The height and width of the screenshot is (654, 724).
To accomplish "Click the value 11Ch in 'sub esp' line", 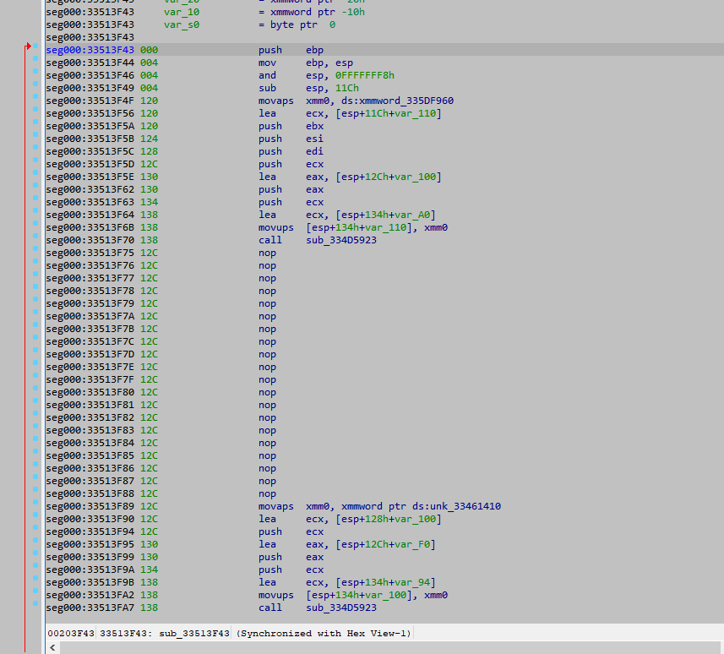I will pos(346,88).
